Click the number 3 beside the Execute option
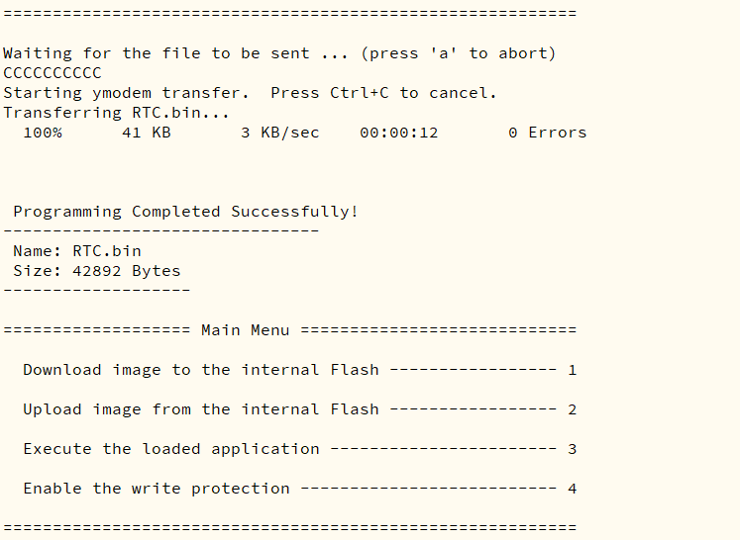The image size is (740, 540). [x=572, y=449]
